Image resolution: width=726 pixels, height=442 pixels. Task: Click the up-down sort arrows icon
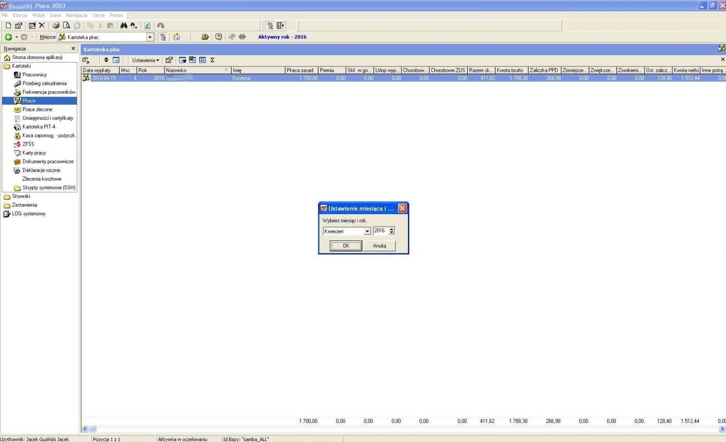click(x=106, y=60)
